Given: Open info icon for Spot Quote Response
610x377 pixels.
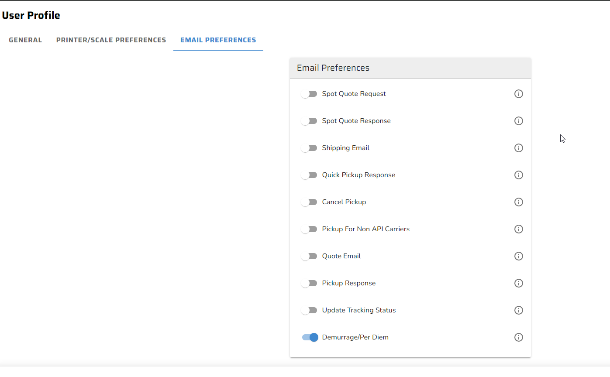Looking at the screenshot, I should [x=518, y=121].
